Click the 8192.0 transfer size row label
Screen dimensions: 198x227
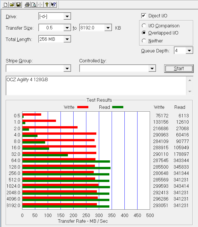click(x=13, y=205)
